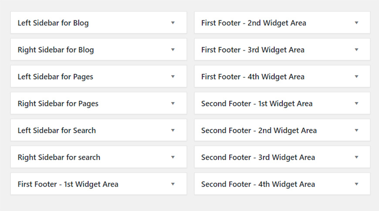Expand Second Footer 2nd Widget Area triangle
379x211 pixels.
[x=356, y=130]
